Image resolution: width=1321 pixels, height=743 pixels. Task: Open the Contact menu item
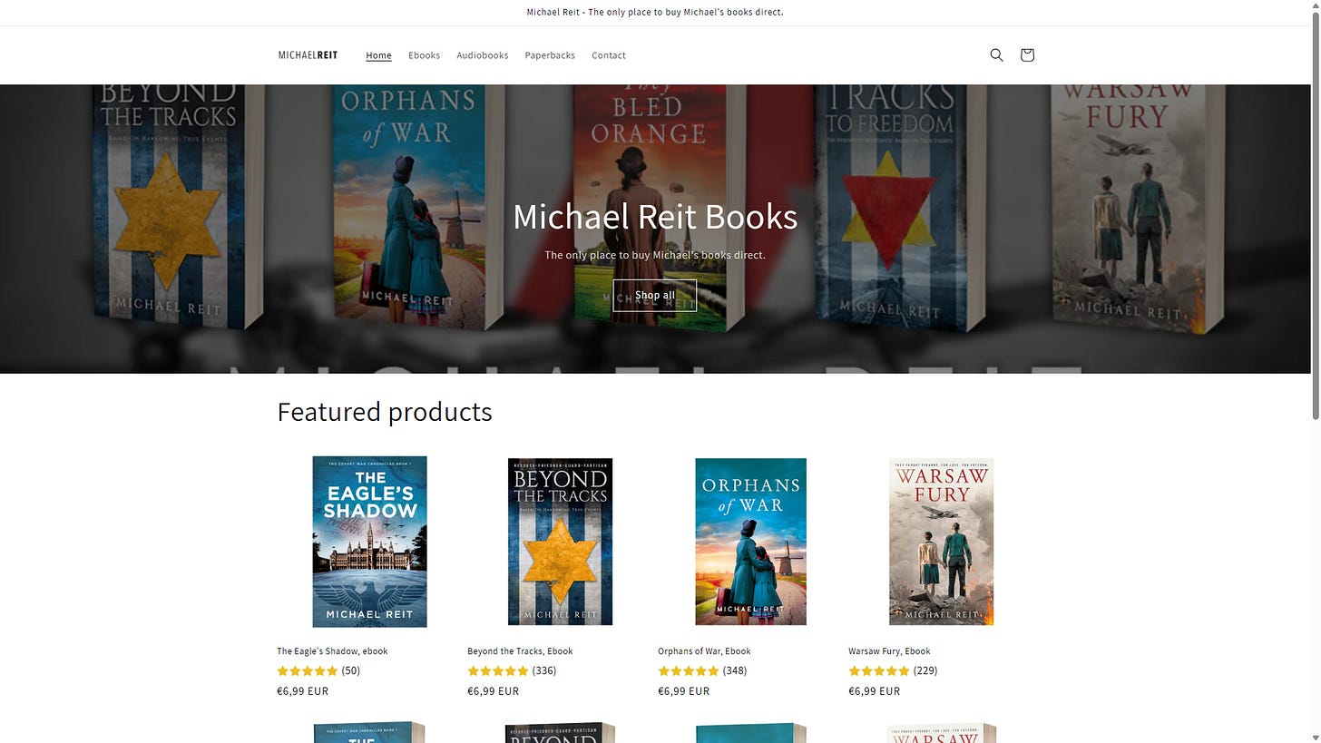(609, 55)
